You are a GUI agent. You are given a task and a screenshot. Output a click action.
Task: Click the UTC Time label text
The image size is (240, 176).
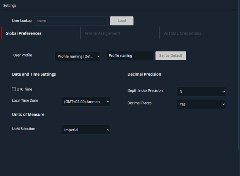24,89
